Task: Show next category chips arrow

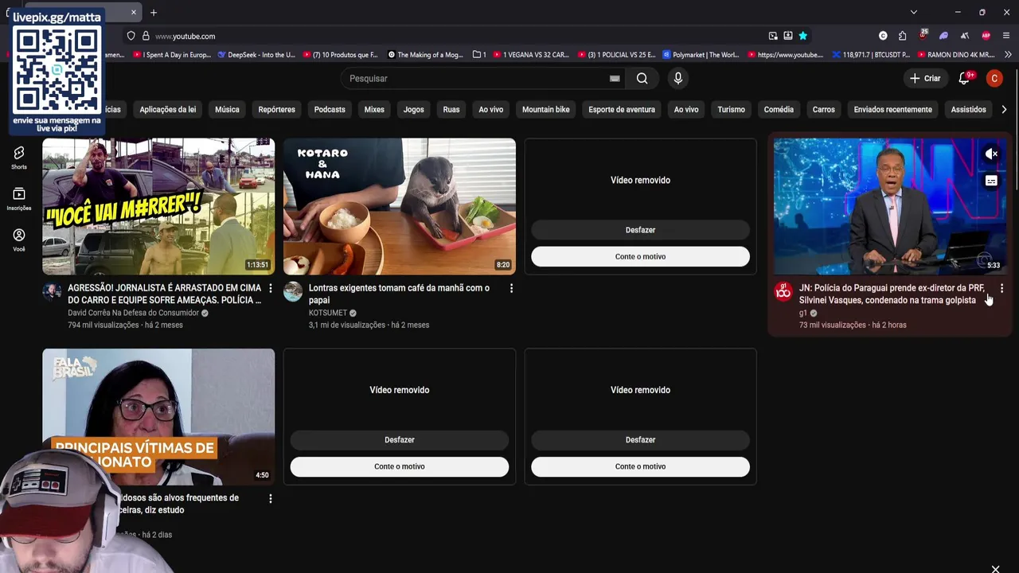Action: point(1004,110)
